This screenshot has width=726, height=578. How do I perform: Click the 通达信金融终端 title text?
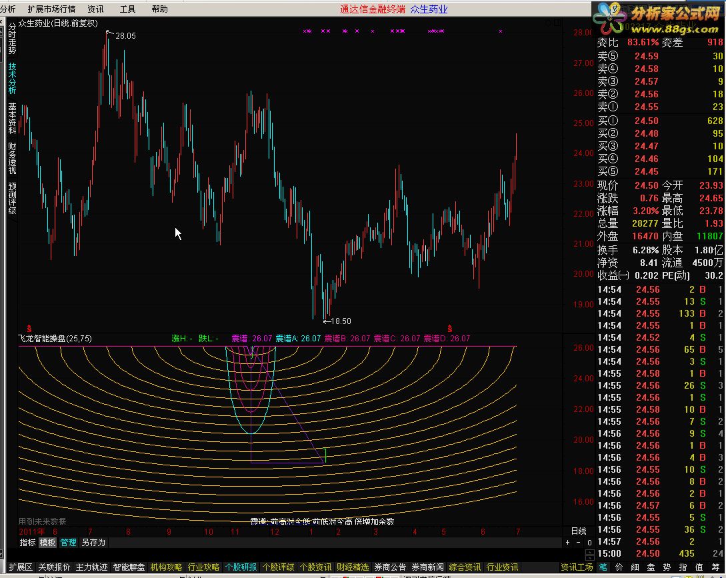click(x=373, y=9)
